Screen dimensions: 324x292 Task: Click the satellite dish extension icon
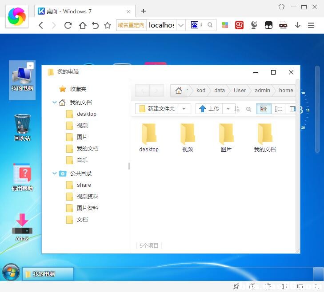pos(254,25)
